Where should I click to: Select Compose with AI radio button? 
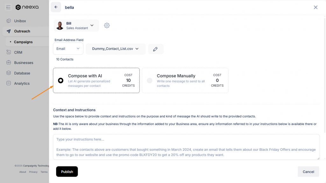60,81
